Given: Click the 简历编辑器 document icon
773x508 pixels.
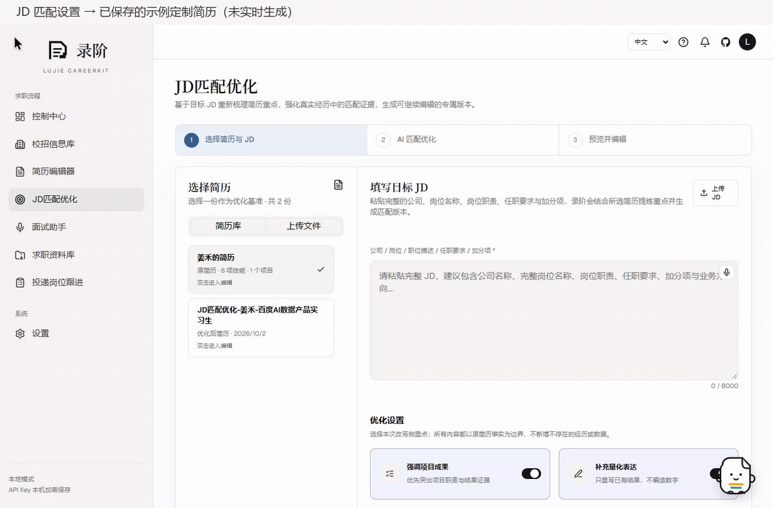Looking at the screenshot, I should pyautogui.click(x=20, y=172).
